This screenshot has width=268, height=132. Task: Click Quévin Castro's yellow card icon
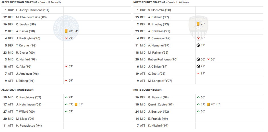point(208,104)
